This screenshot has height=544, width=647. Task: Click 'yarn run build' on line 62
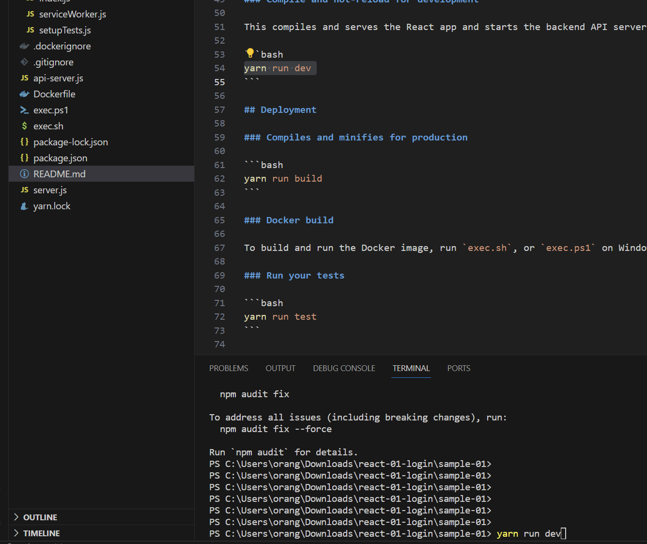[283, 179]
